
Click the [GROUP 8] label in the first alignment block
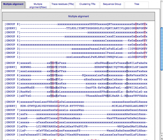click(10, 24)
